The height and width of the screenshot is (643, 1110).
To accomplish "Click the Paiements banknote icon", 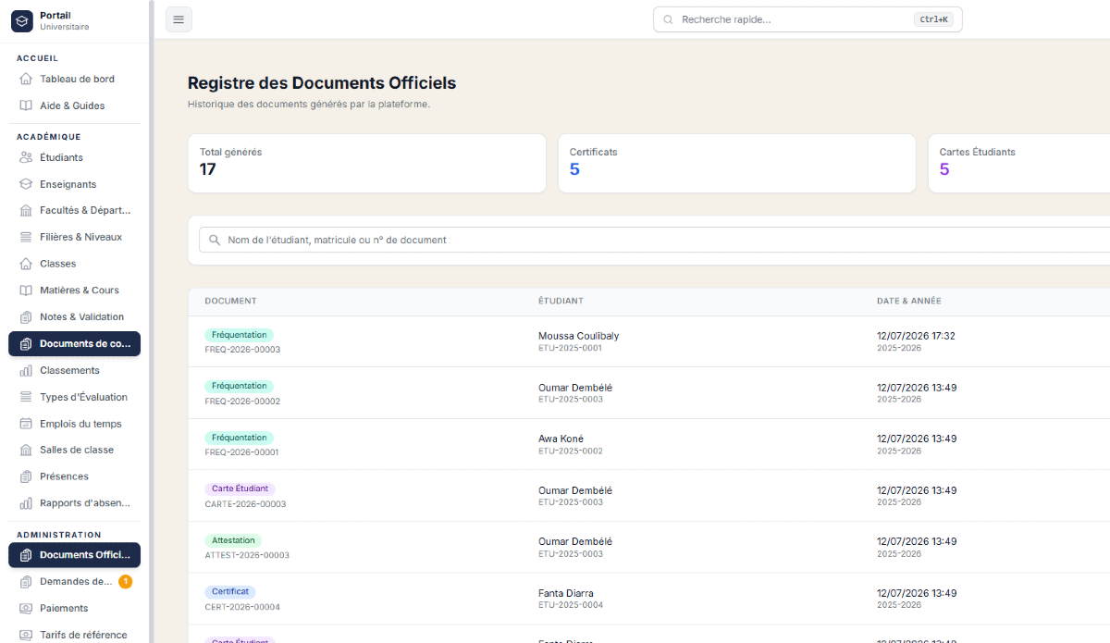I will point(26,608).
